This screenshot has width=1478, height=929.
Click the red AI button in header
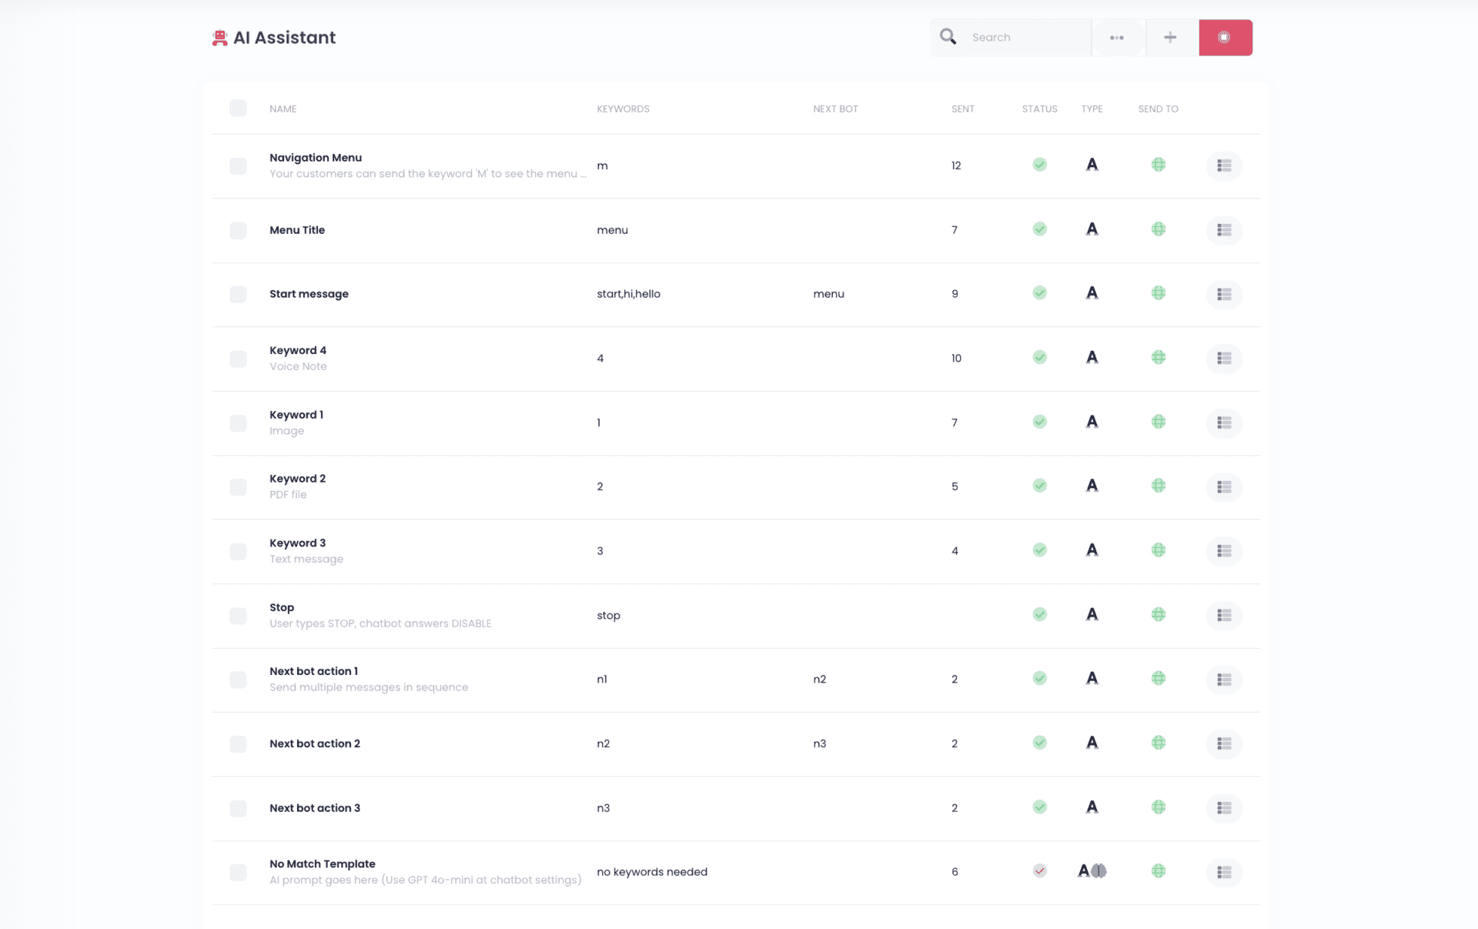1225,37
